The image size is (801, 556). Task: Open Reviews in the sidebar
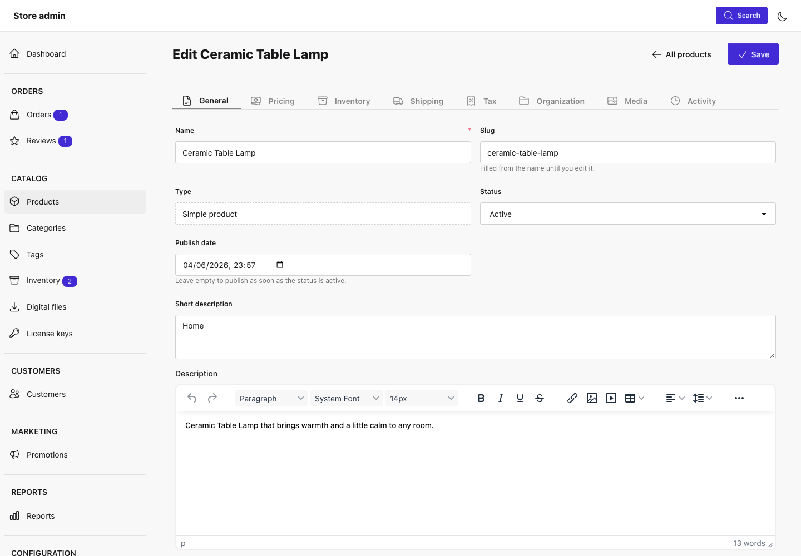tap(75, 141)
